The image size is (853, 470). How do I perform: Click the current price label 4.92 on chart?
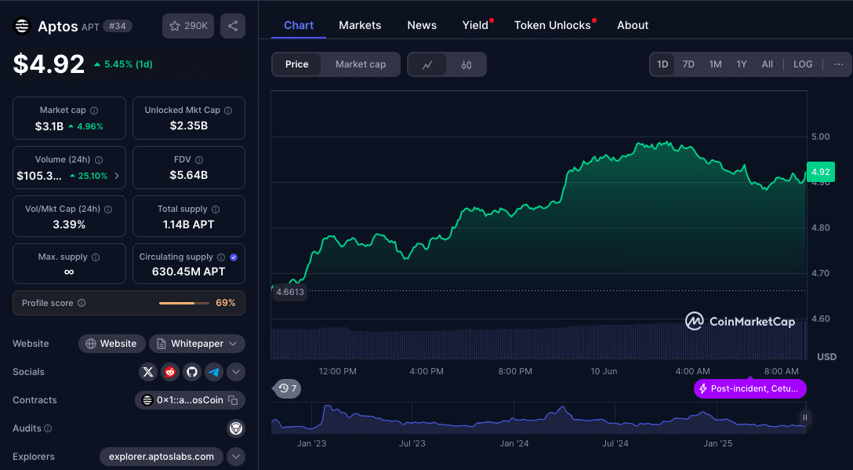[x=820, y=172]
